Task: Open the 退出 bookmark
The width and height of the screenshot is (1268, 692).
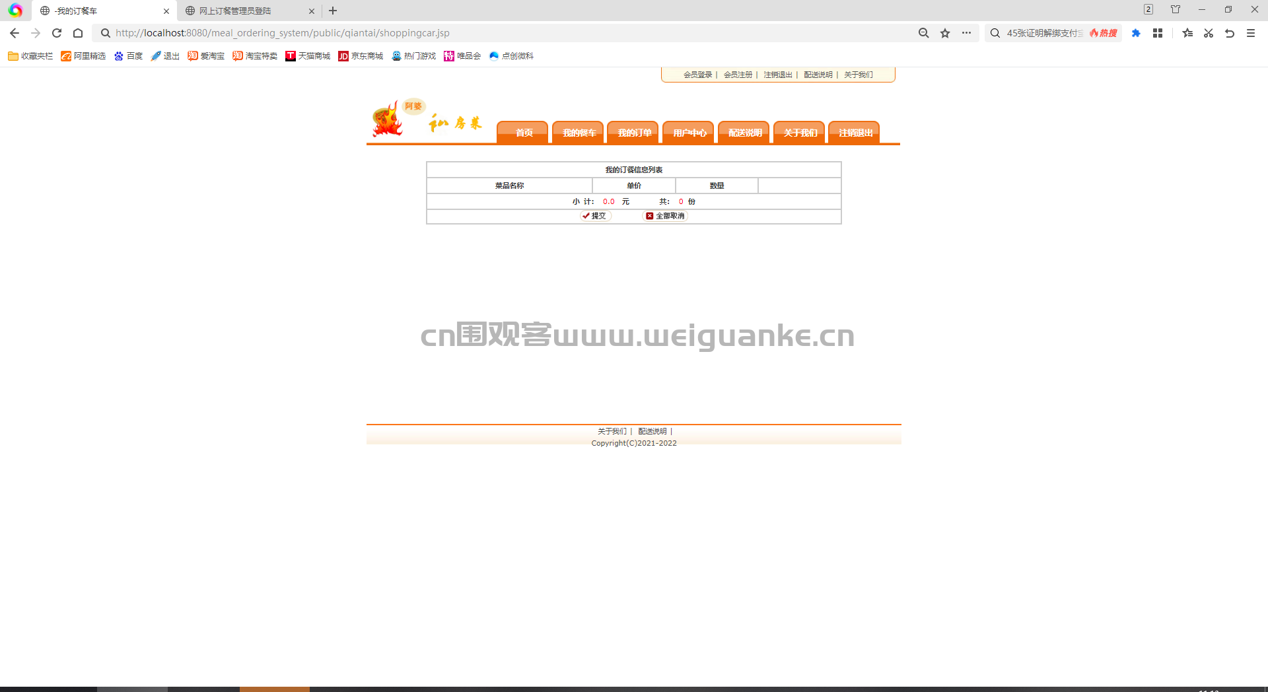Action: click(165, 56)
